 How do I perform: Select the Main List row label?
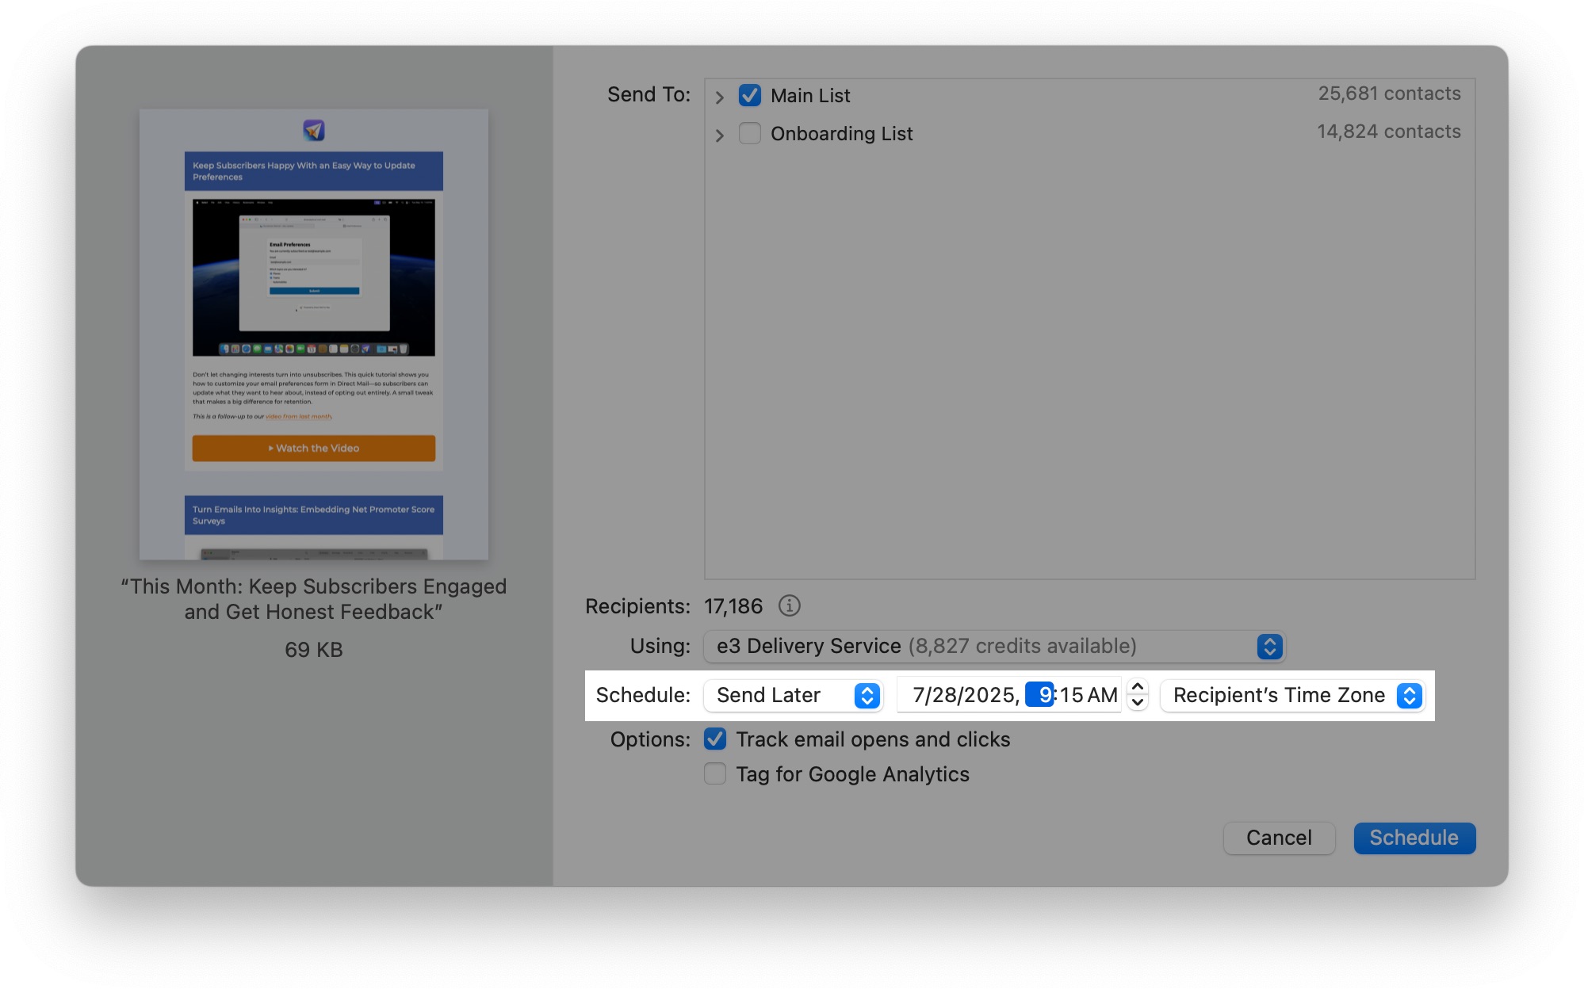pos(810,96)
